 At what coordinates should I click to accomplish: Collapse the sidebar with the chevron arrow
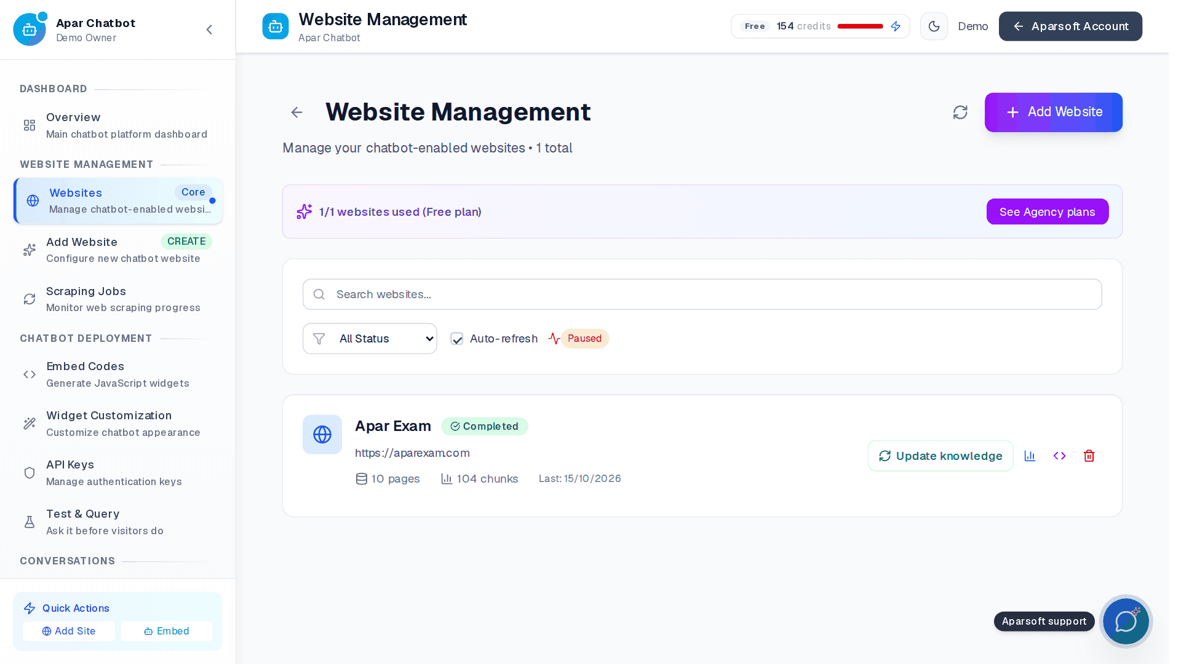[209, 30]
